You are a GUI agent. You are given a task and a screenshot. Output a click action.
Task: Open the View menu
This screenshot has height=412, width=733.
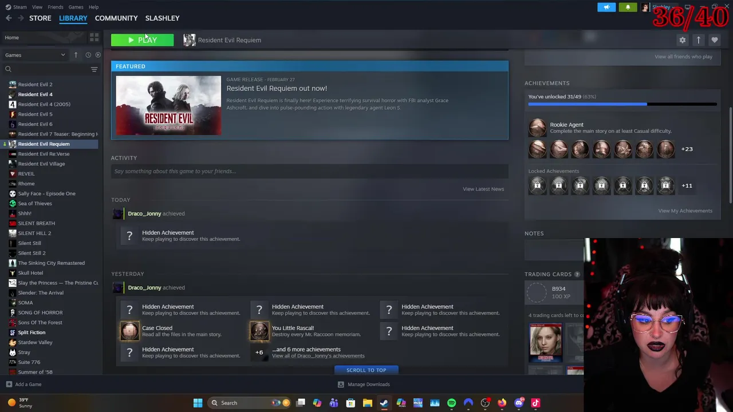click(x=37, y=7)
